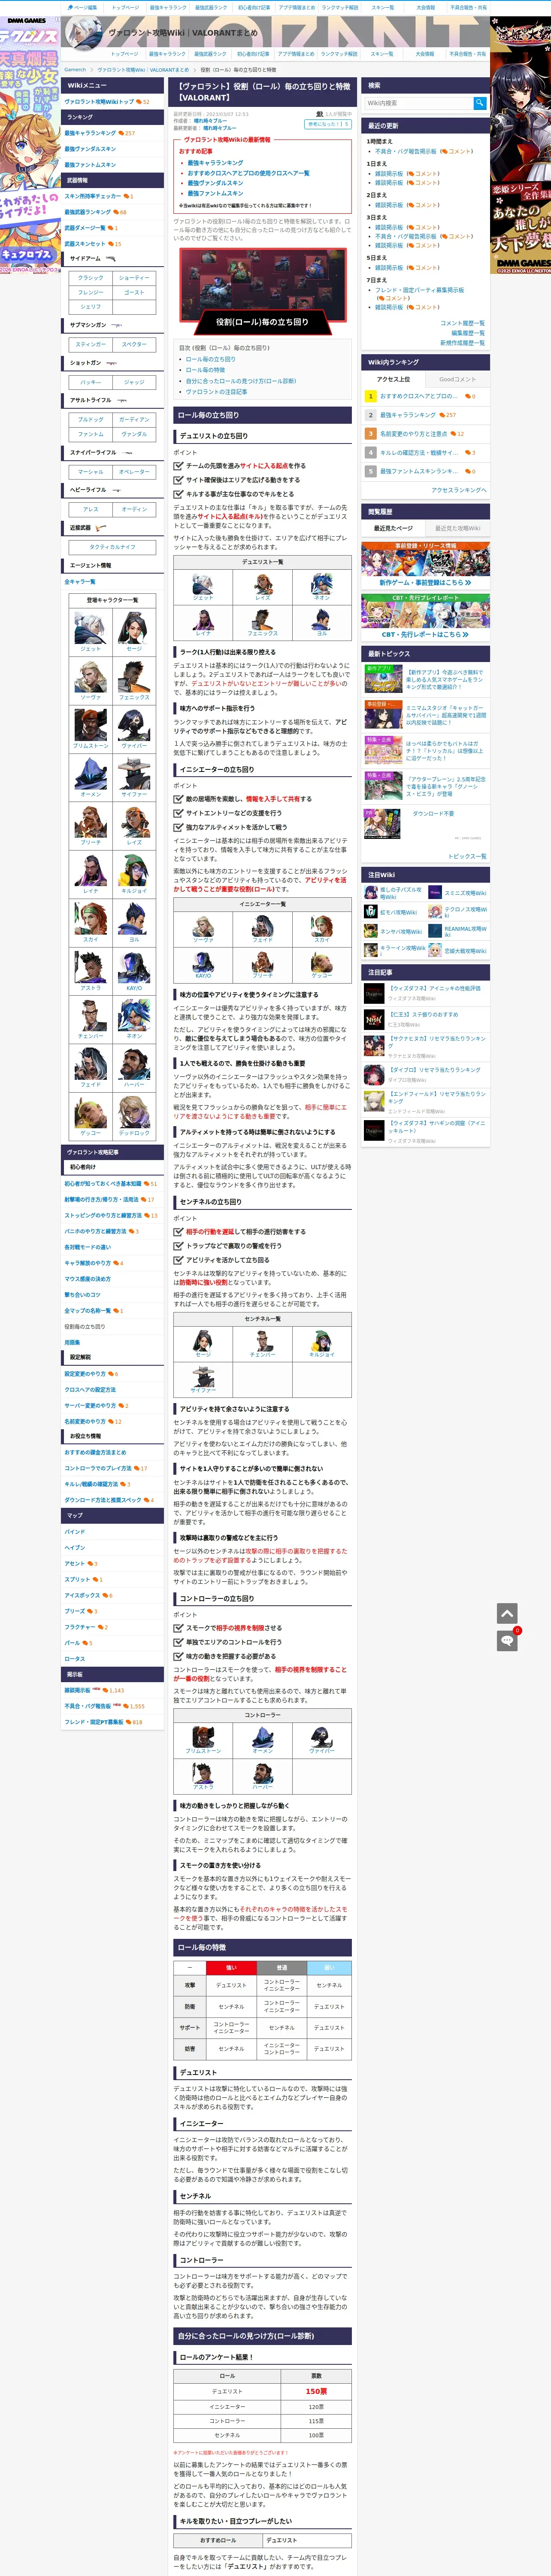Image resolution: width=551 pixels, height=2576 pixels.
Task: Select Viper's portrait in sidebar character list
Action: coord(134,725)
